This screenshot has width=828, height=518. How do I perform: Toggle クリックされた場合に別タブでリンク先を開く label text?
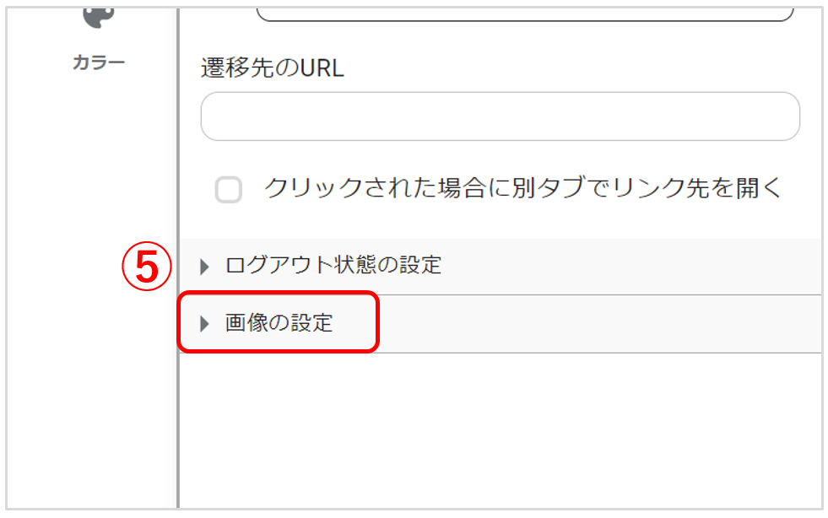click(522, 188)
